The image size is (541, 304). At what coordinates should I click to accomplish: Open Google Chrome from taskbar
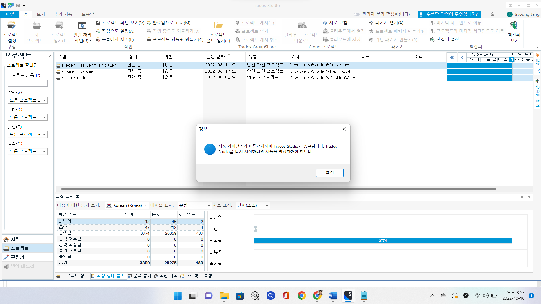tap(301, 296)
